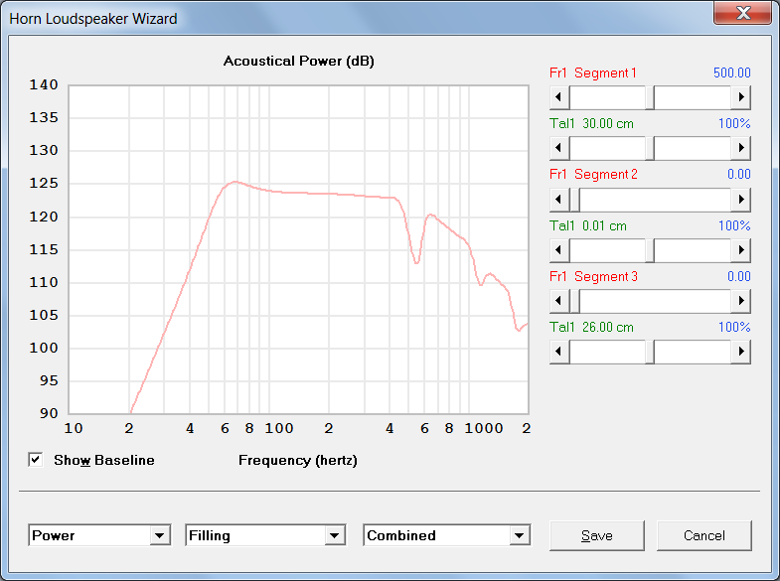Click the Fr1 Segment 2 slider thumb

tap(574, 200)
